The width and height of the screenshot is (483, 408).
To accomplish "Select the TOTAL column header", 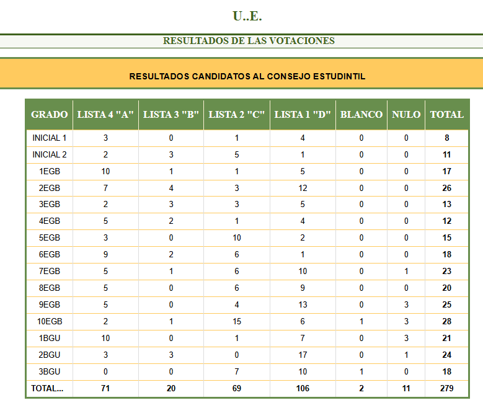I will 446,115.
